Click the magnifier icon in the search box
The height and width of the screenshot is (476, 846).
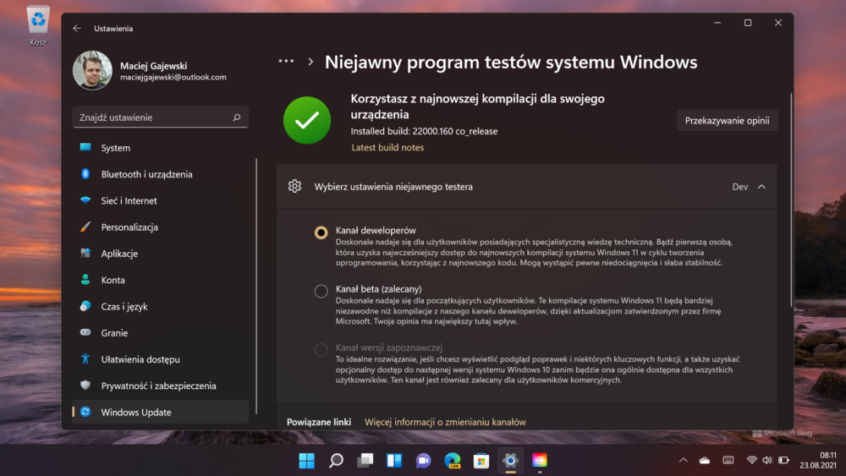[x=236, y=118]
